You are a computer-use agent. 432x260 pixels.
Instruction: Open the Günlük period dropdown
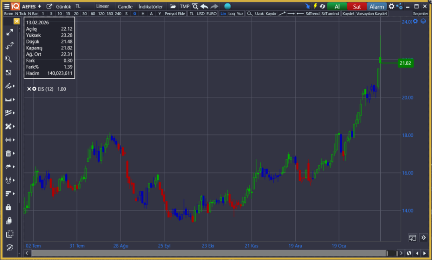(x=63, y=6)
